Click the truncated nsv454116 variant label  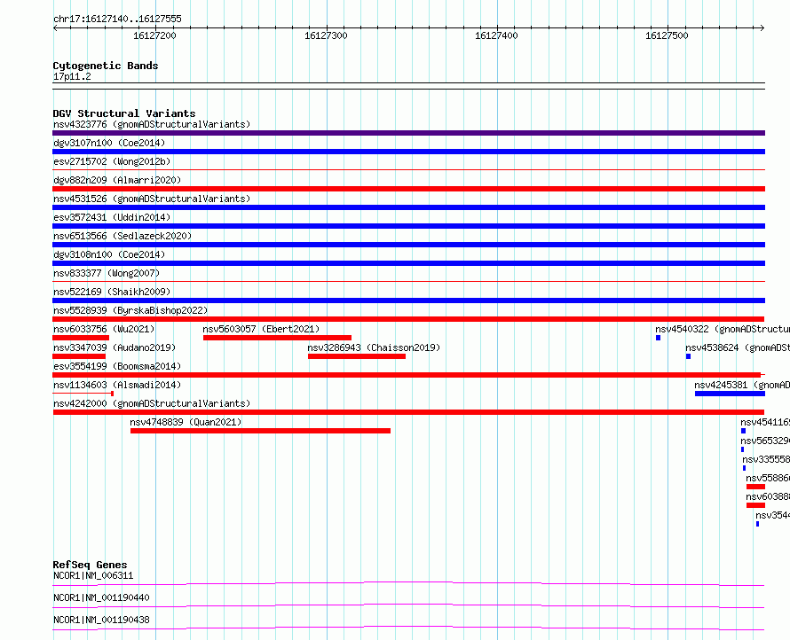coord(765,422)
